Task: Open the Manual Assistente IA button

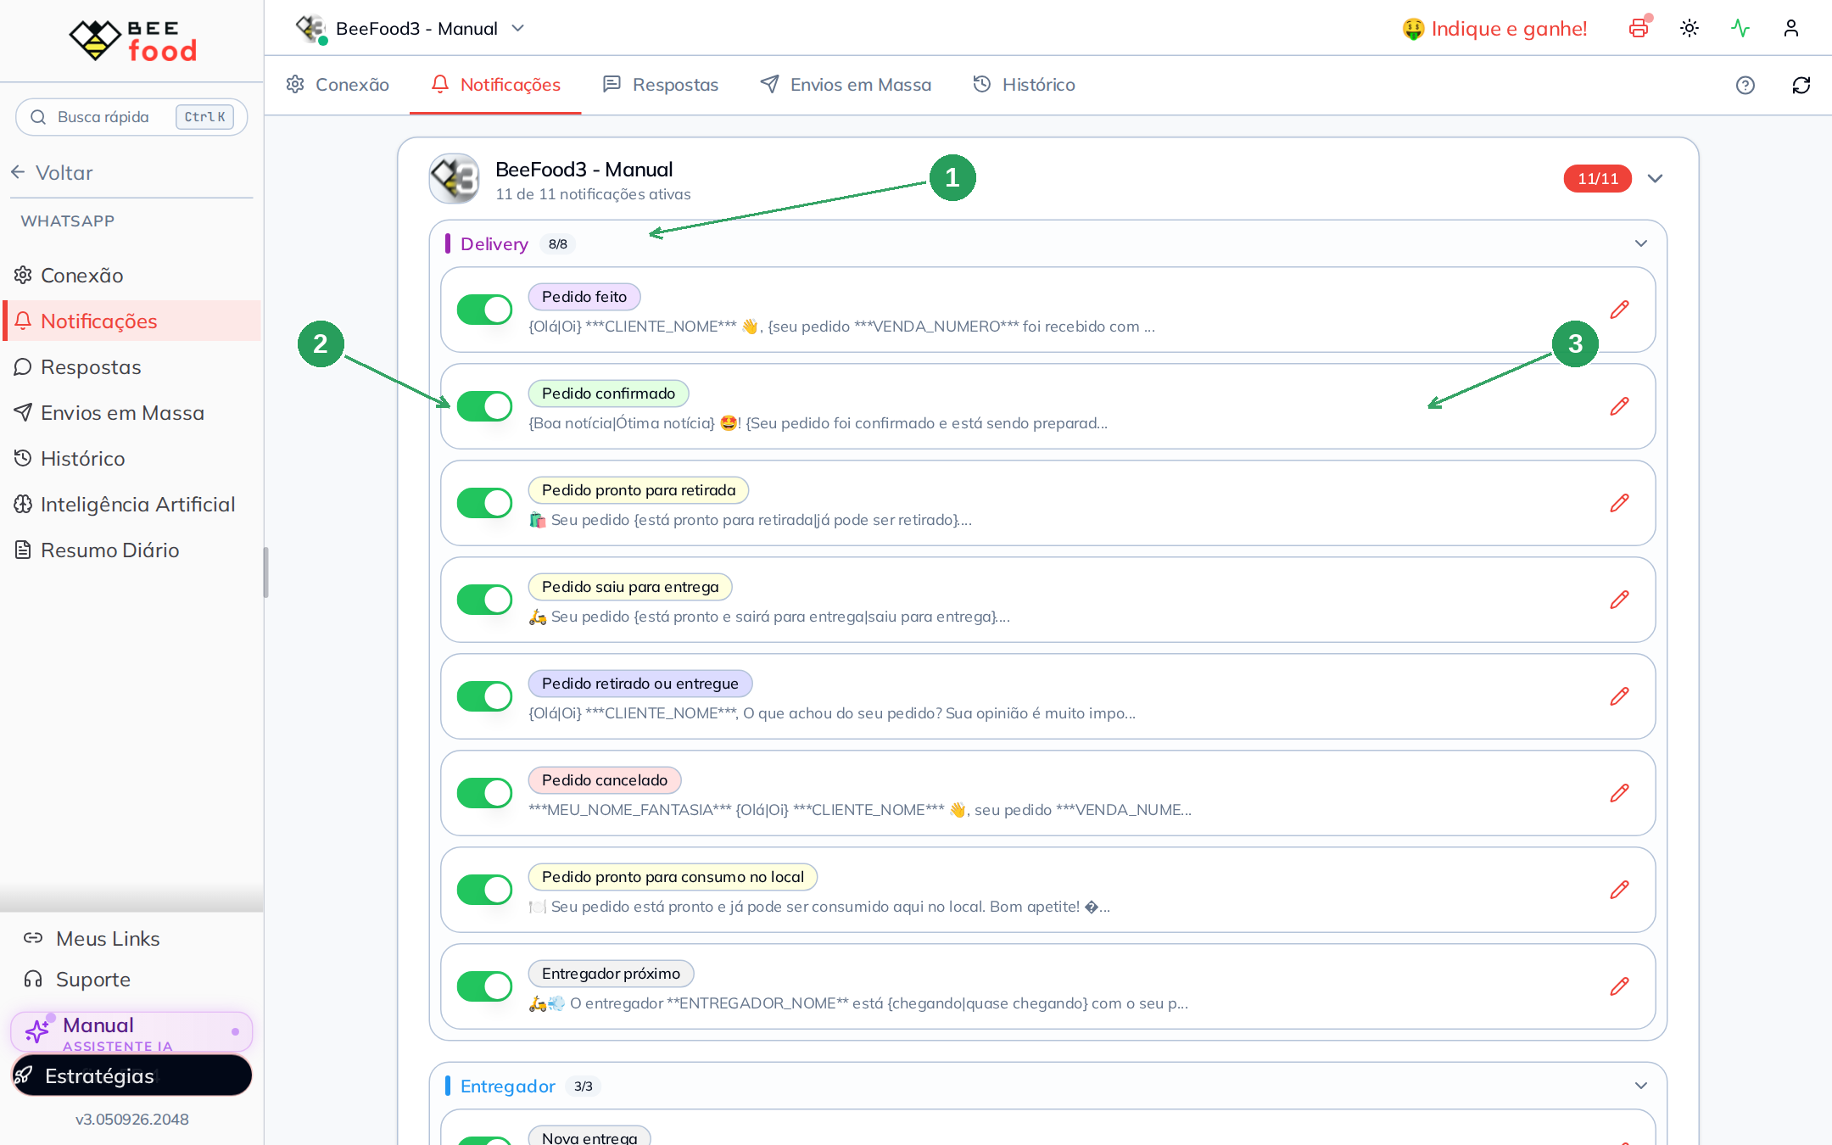Action: [x=131, y=1032]
